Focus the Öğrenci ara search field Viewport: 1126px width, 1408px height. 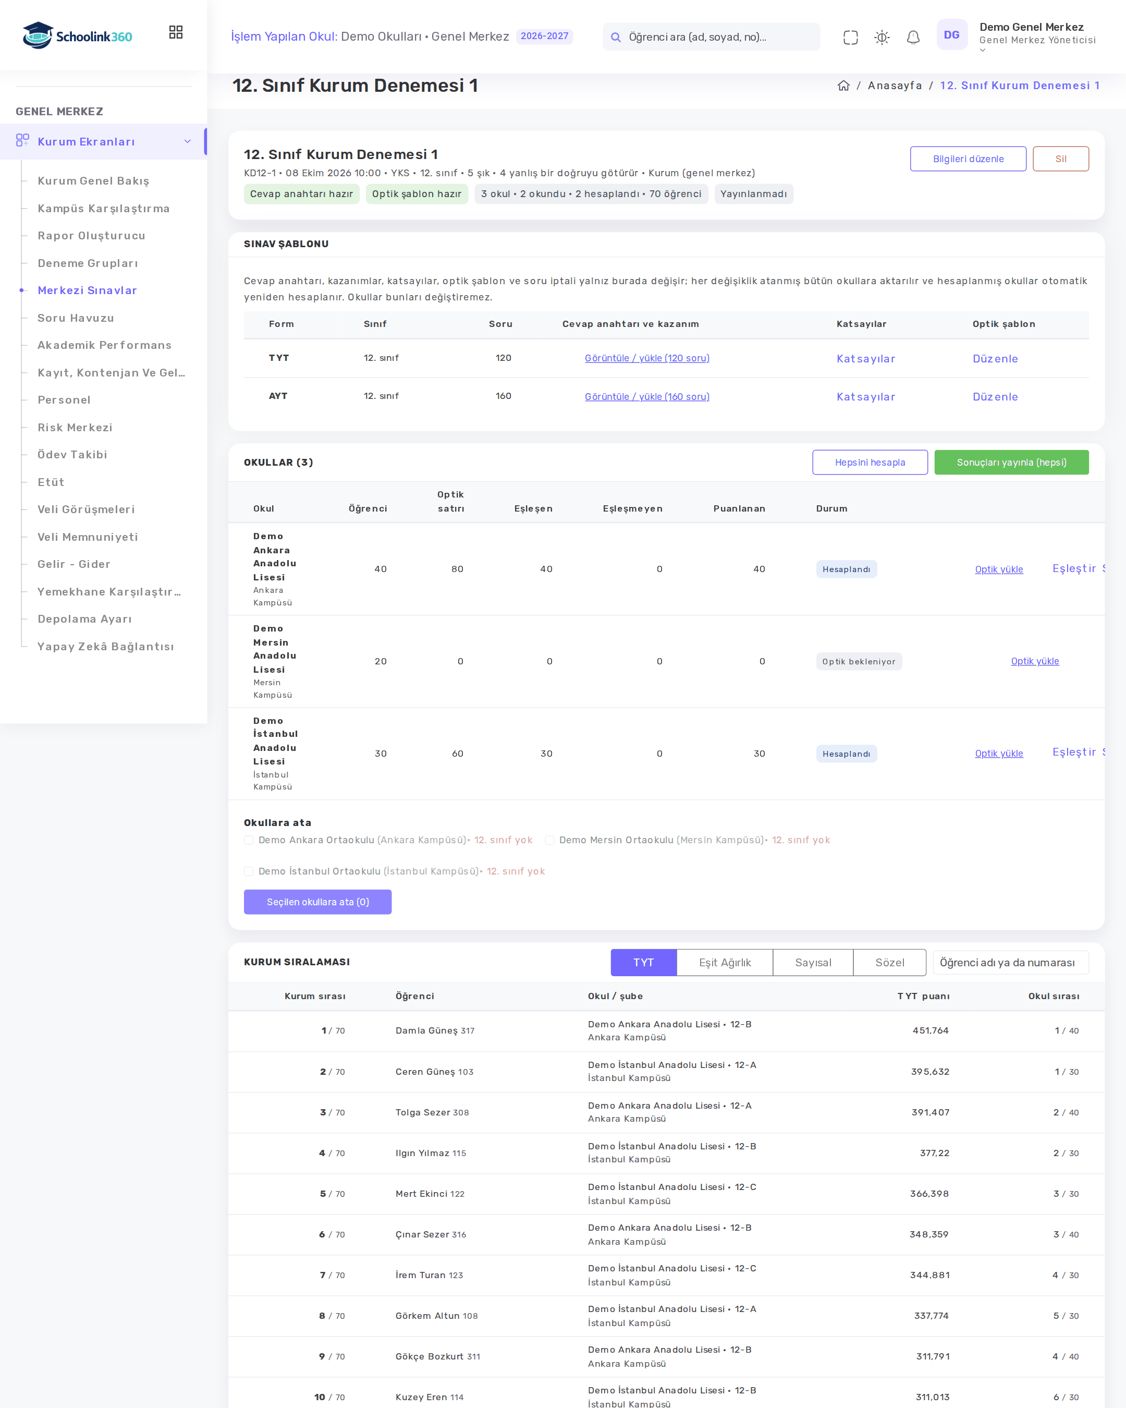click(x=712, y=37)
